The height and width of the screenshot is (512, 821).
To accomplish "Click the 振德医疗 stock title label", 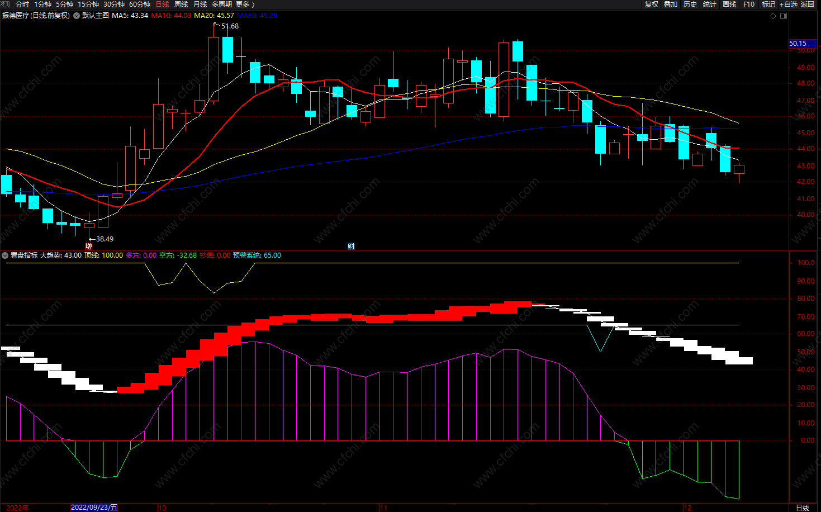I will click(x=16, y=16).
